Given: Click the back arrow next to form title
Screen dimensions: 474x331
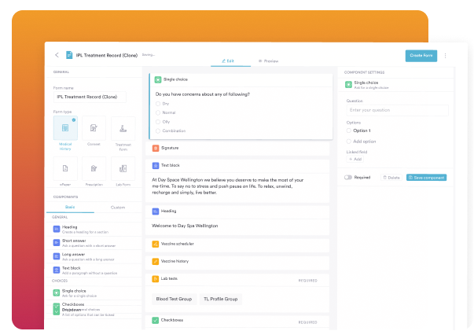Looking at the screenshot, I should point(57,55).
